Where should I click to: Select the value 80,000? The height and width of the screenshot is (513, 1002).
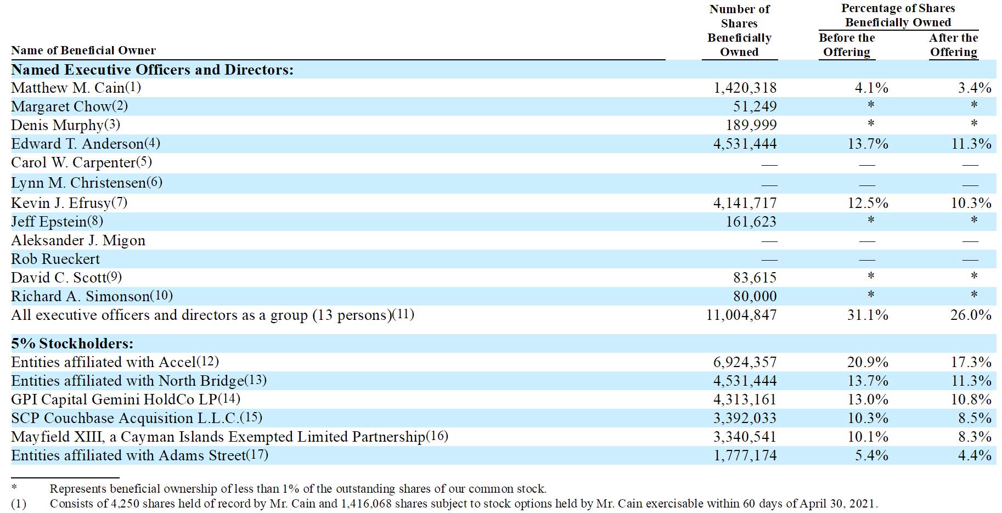coord(755,296)
